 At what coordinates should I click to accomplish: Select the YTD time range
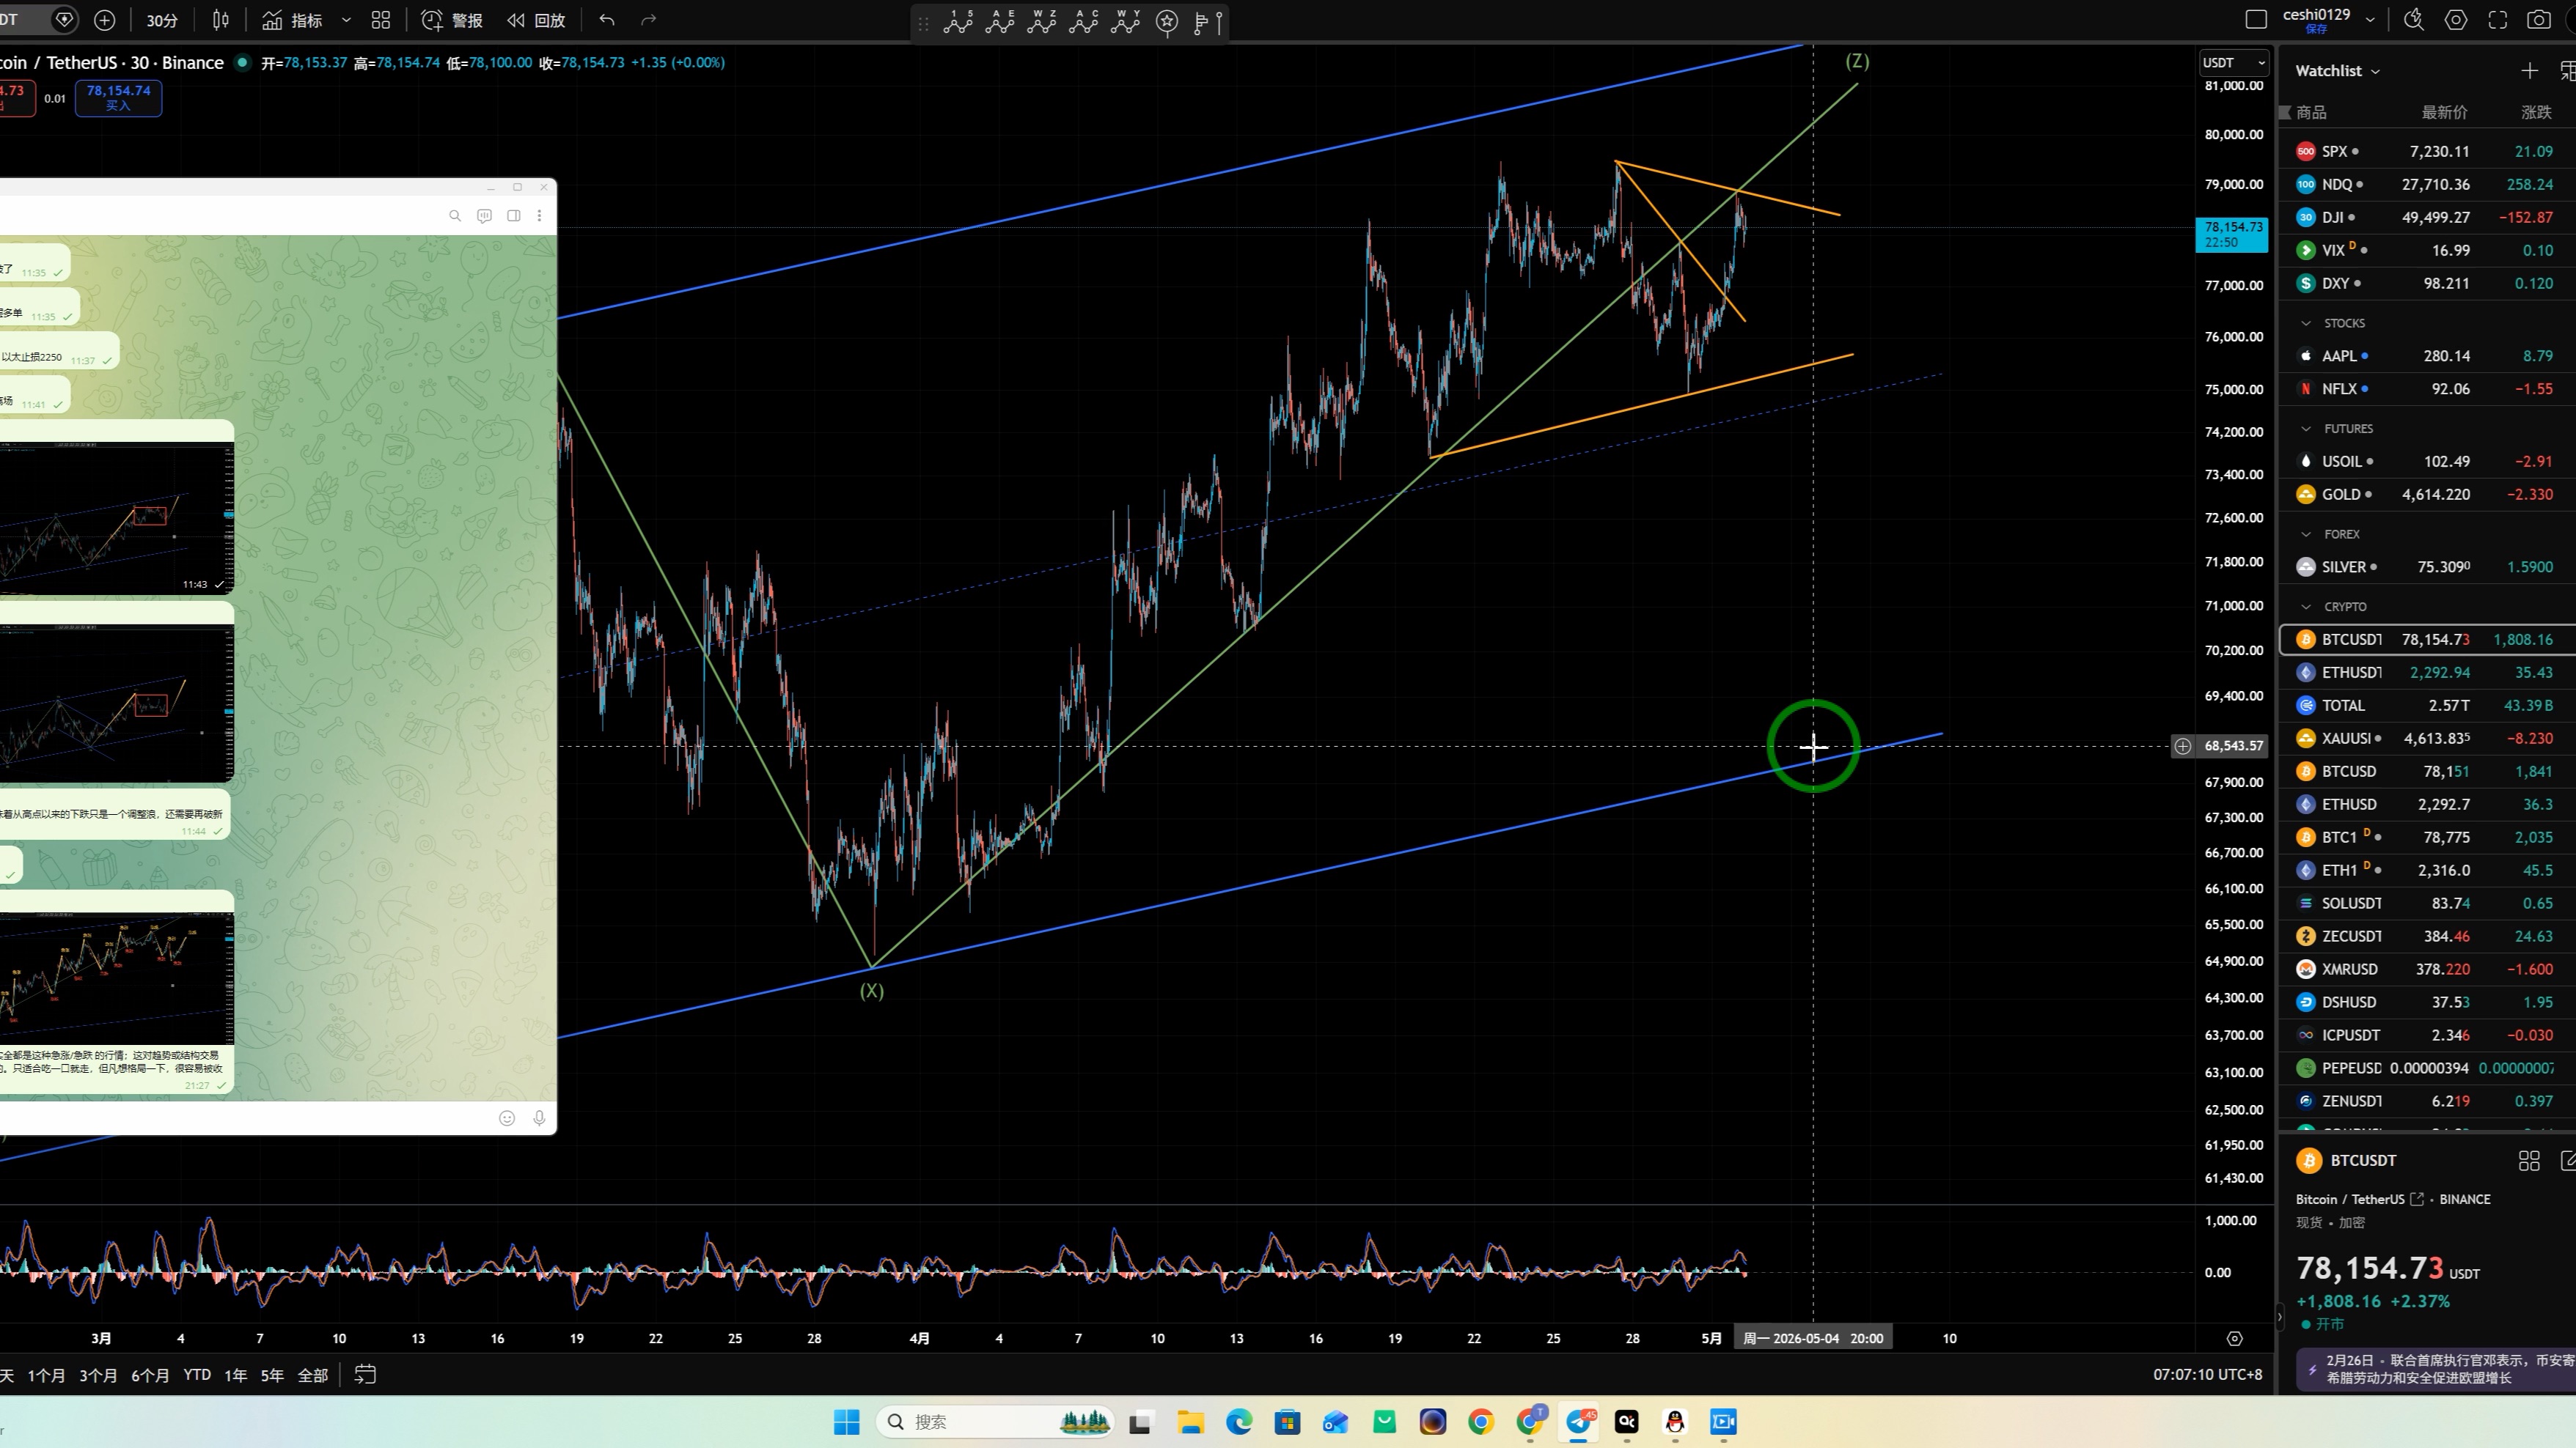197,1375
